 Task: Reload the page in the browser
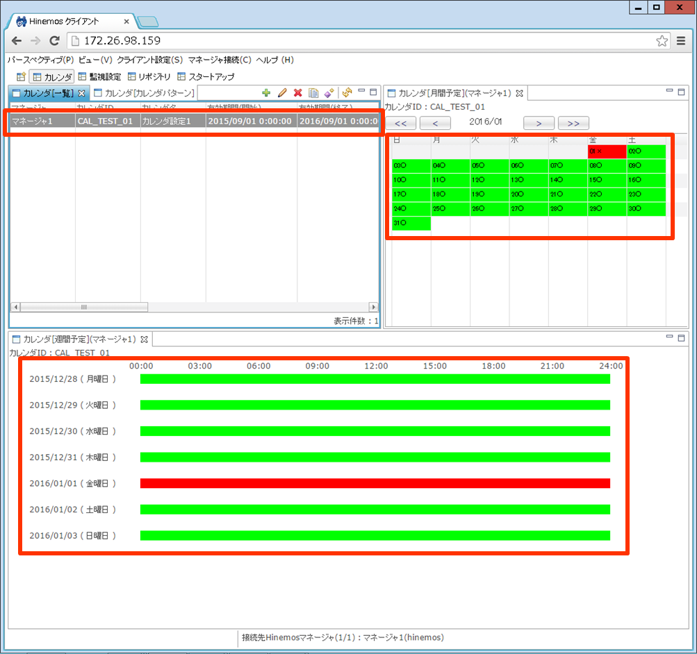coord(54,41)
